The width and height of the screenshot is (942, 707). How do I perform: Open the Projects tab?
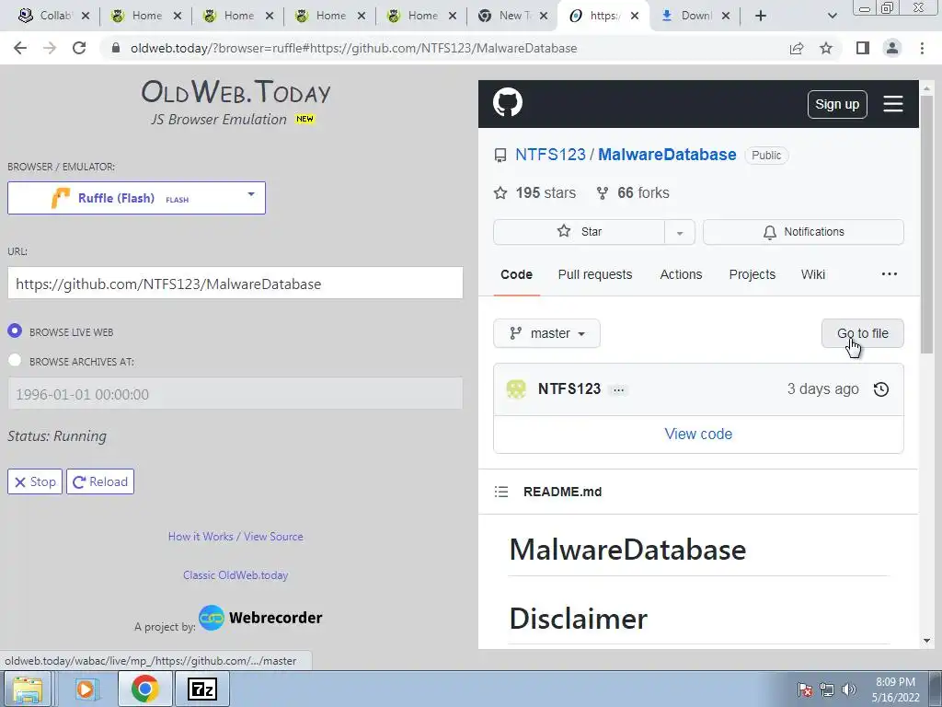pyautogui.click(x=752, y=274)
